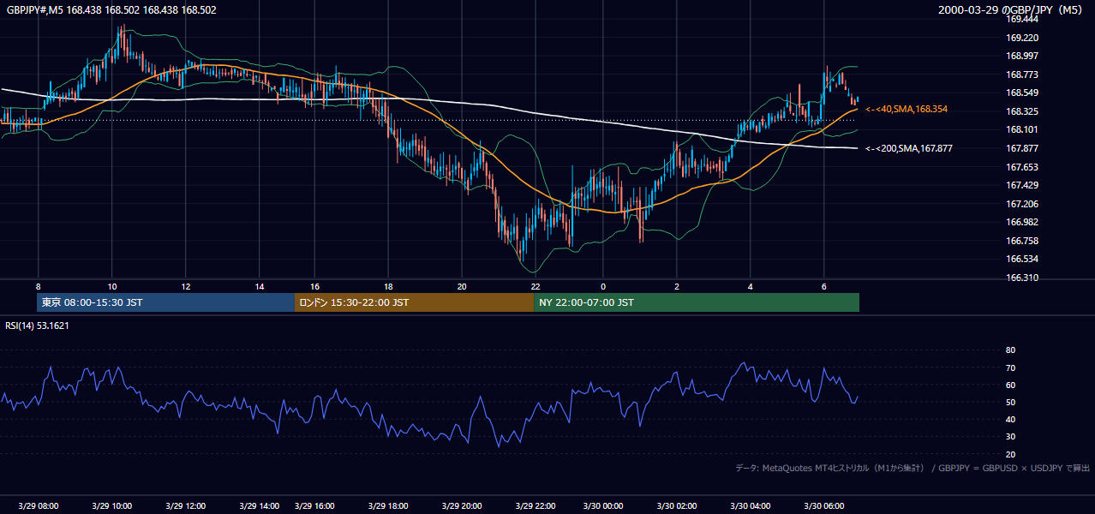Click the 166.982 price axis value
This screenshot has width=1095, height=514.
[1022, 222]
